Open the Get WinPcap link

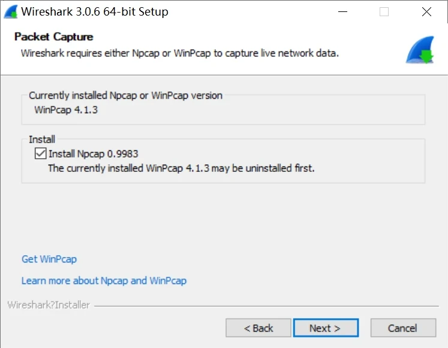pyautogui.click(x=49, y=259)
